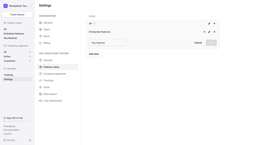Click the organization General building icon
This screenshot has width=263, height=145.
point(40,23)
